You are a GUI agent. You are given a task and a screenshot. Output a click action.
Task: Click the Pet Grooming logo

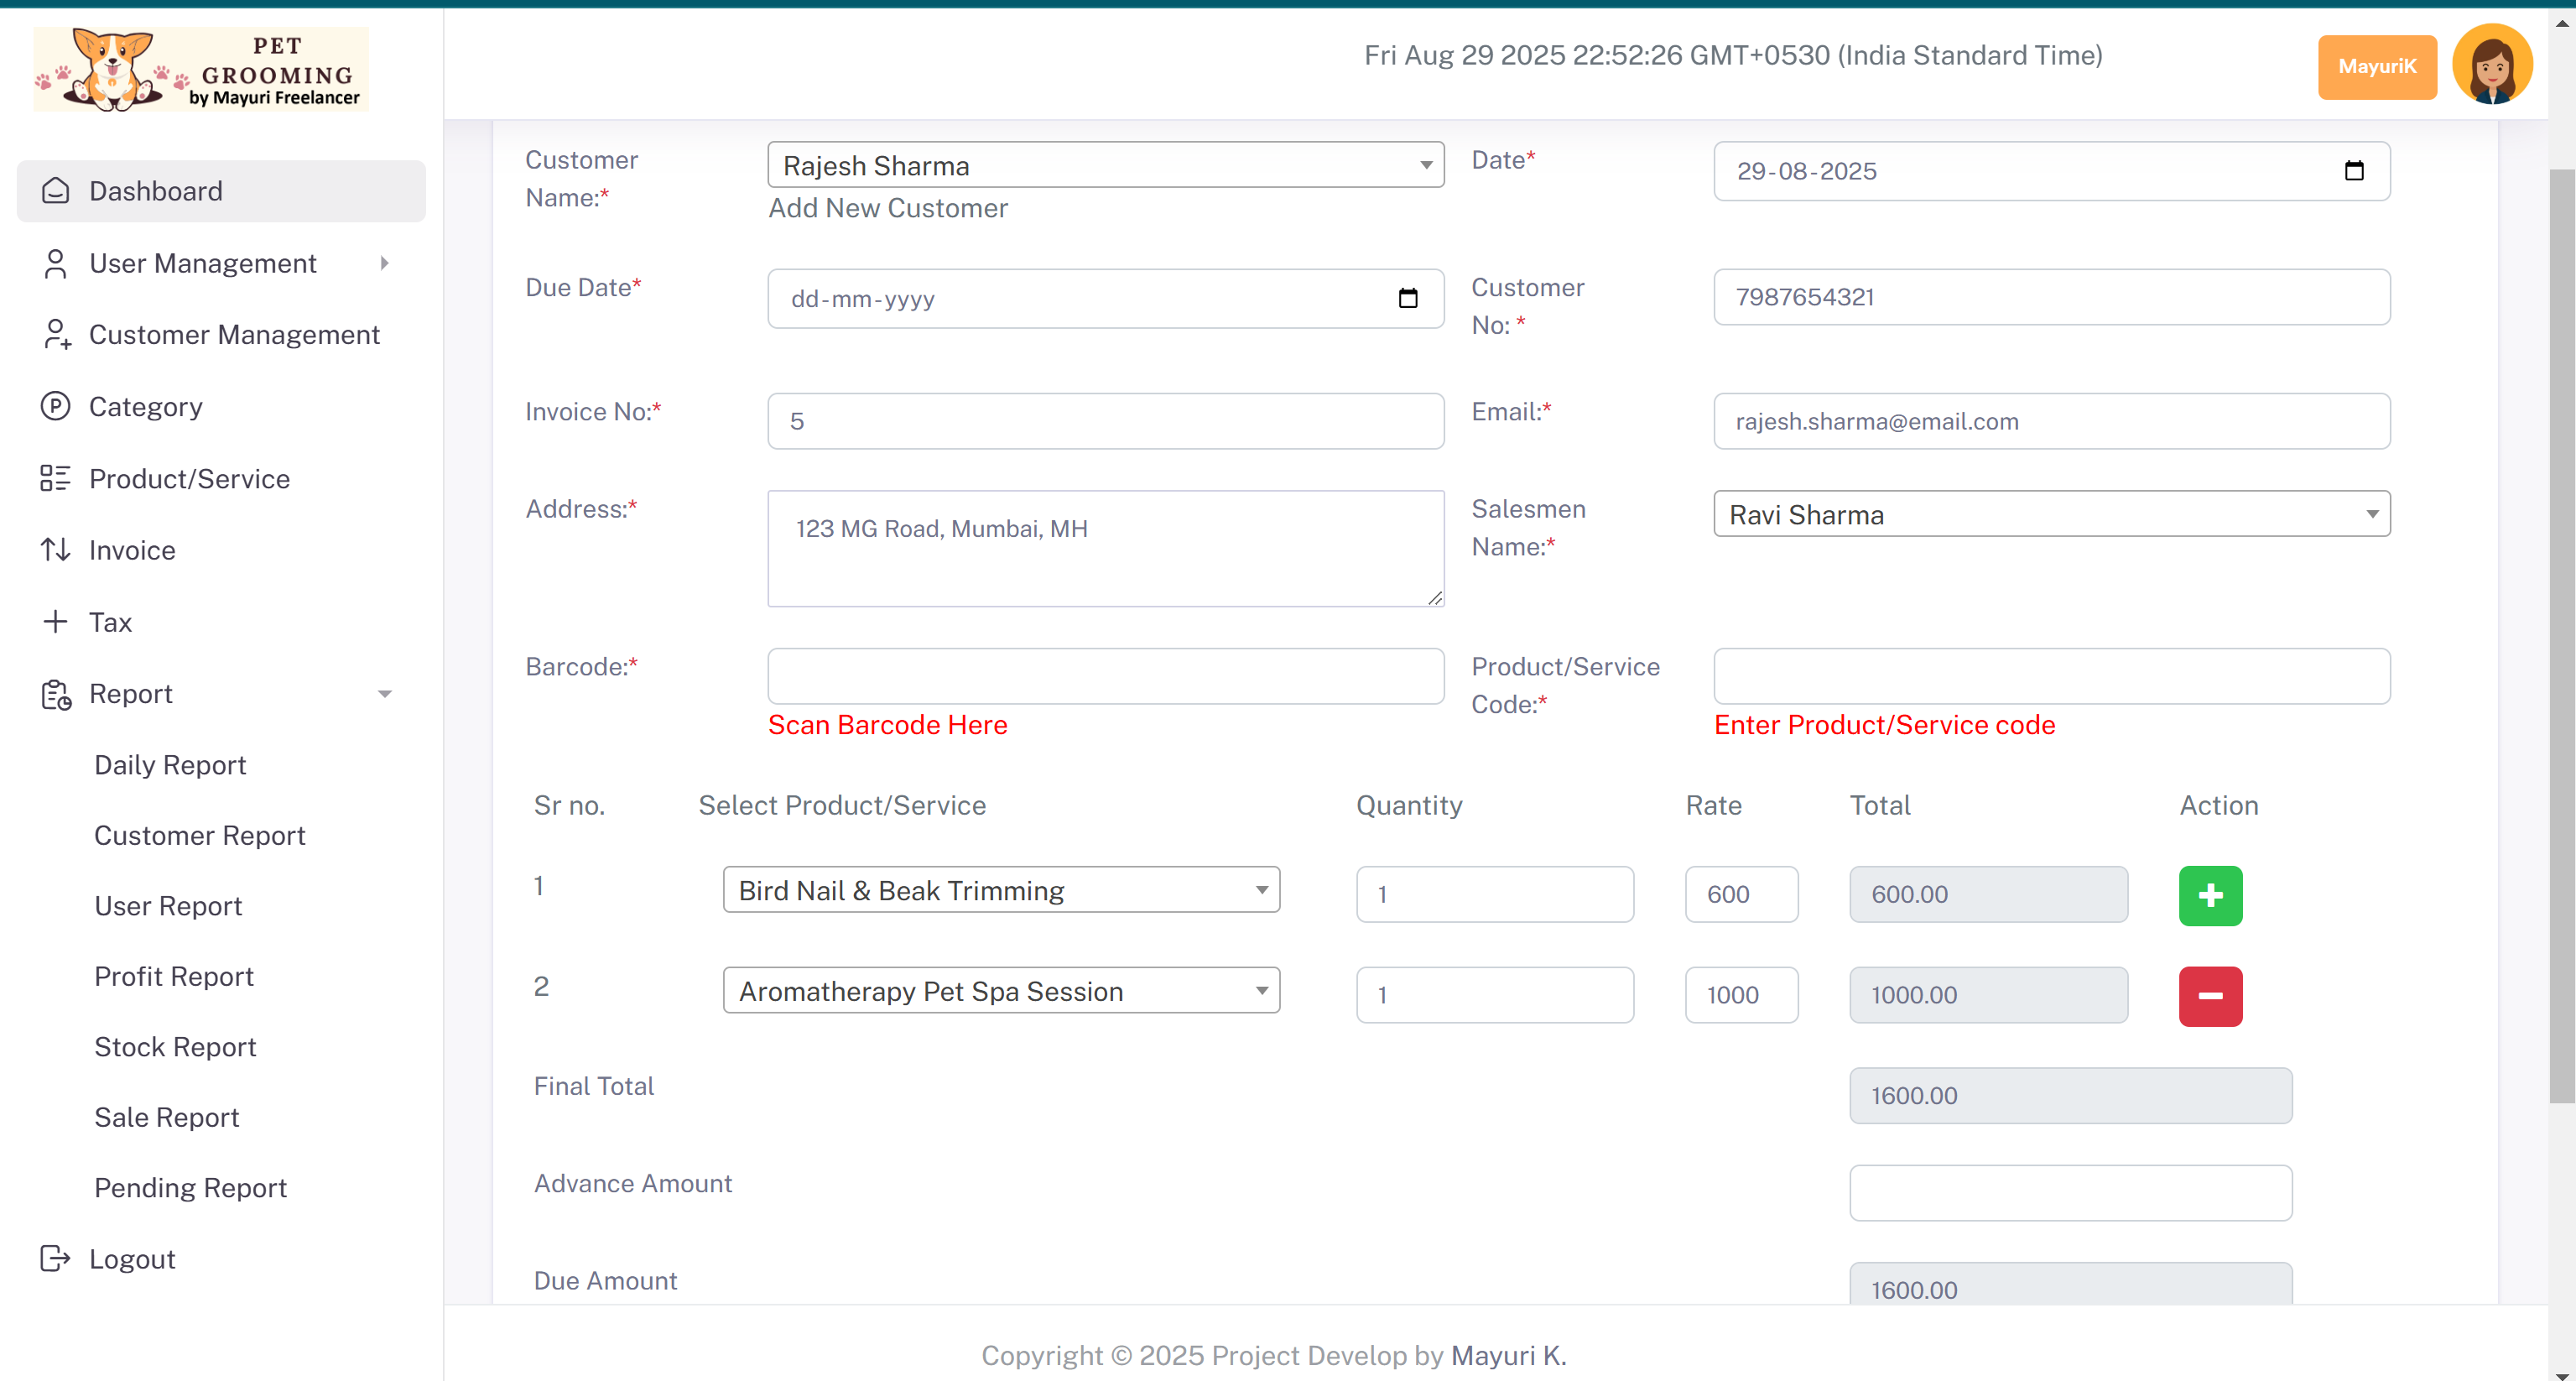point(201,69)
